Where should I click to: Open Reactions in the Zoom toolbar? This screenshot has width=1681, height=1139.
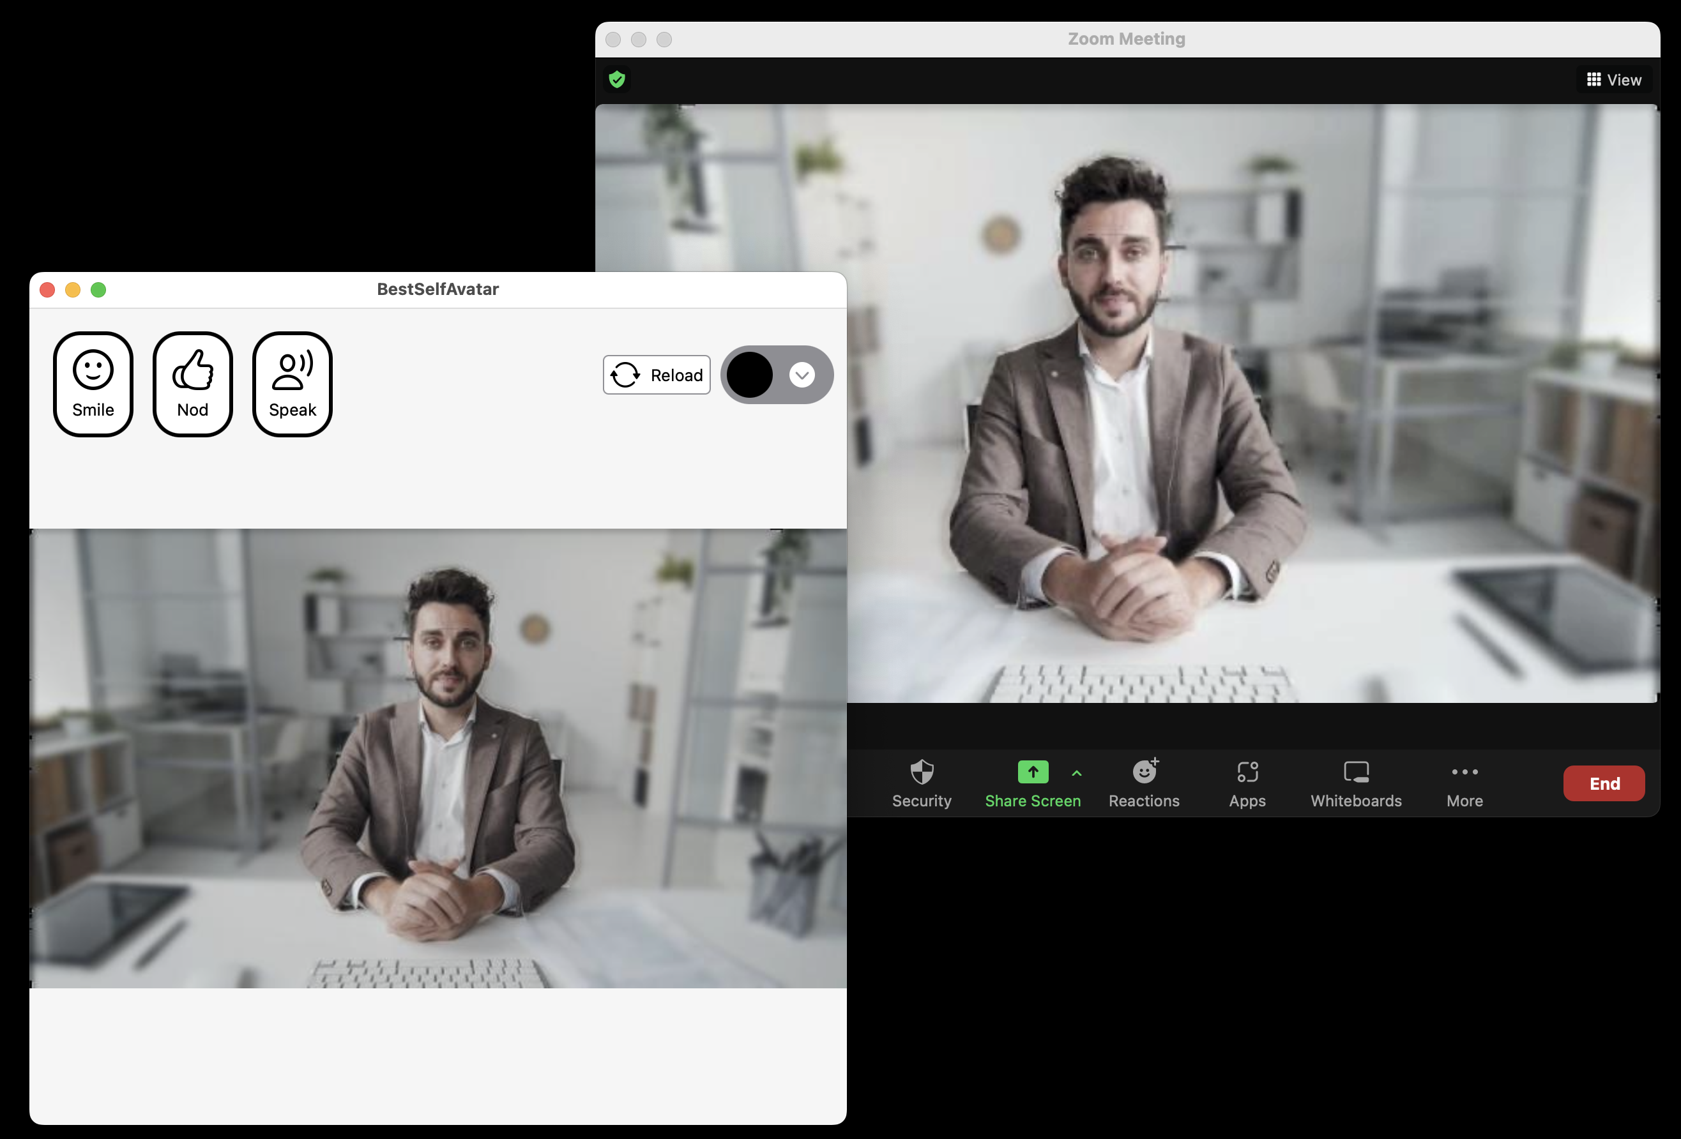[x=1144, y=783]
